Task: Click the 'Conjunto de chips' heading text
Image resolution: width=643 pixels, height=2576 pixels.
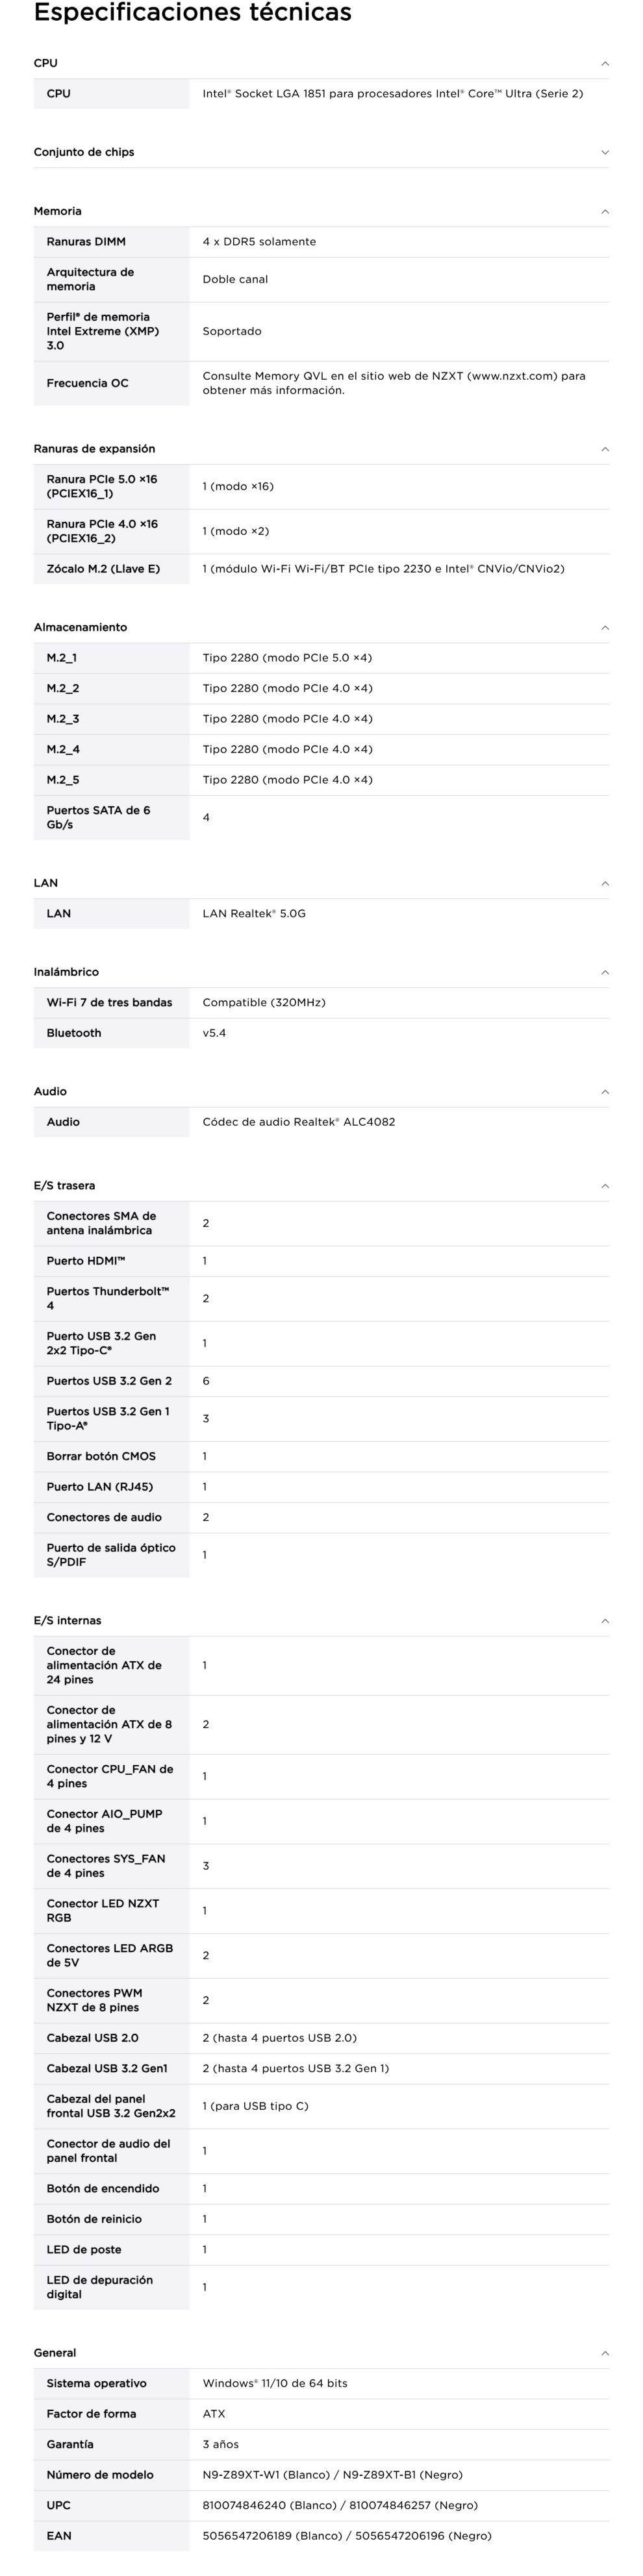Action: pos(84,152)
